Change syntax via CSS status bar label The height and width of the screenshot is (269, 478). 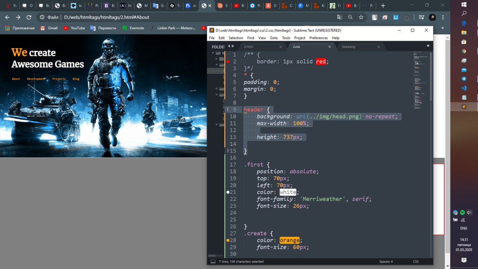coord(416,262)
